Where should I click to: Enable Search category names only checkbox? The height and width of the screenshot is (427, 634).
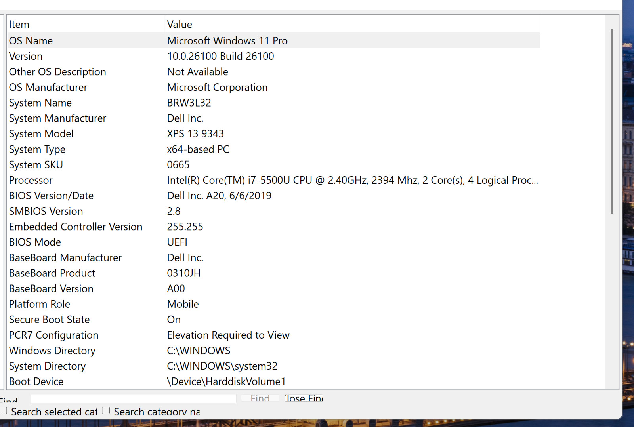click(106, 411)
